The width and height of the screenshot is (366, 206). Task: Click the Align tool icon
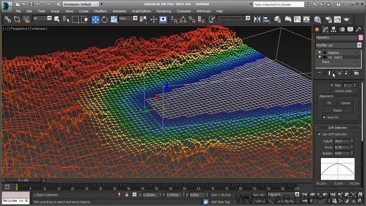click(266, 19)
